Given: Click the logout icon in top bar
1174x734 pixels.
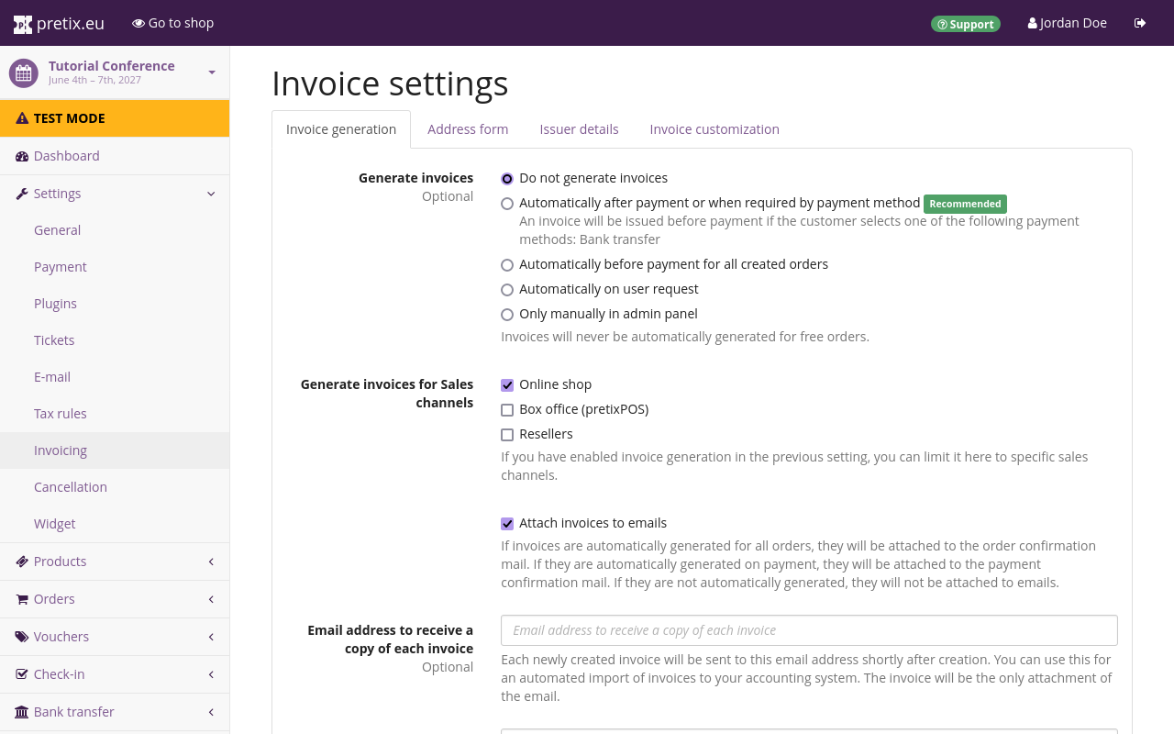Looking at the screenshot, I should [x=1140, y=23].
